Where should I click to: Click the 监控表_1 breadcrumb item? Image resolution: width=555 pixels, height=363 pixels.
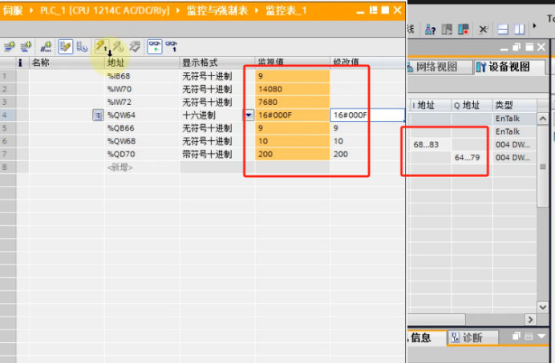286,10
